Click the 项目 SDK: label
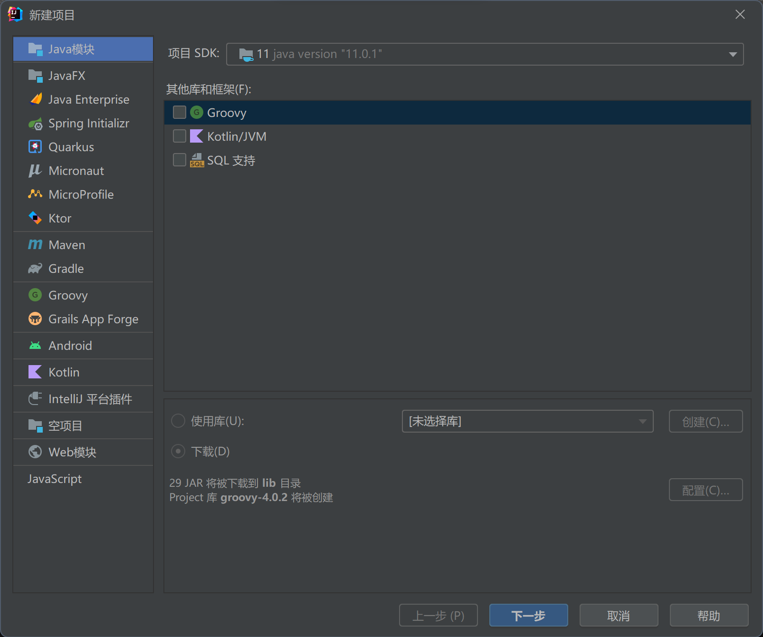Image resolution: width=763 pixels, height=637 pixels. click(194, 53)
